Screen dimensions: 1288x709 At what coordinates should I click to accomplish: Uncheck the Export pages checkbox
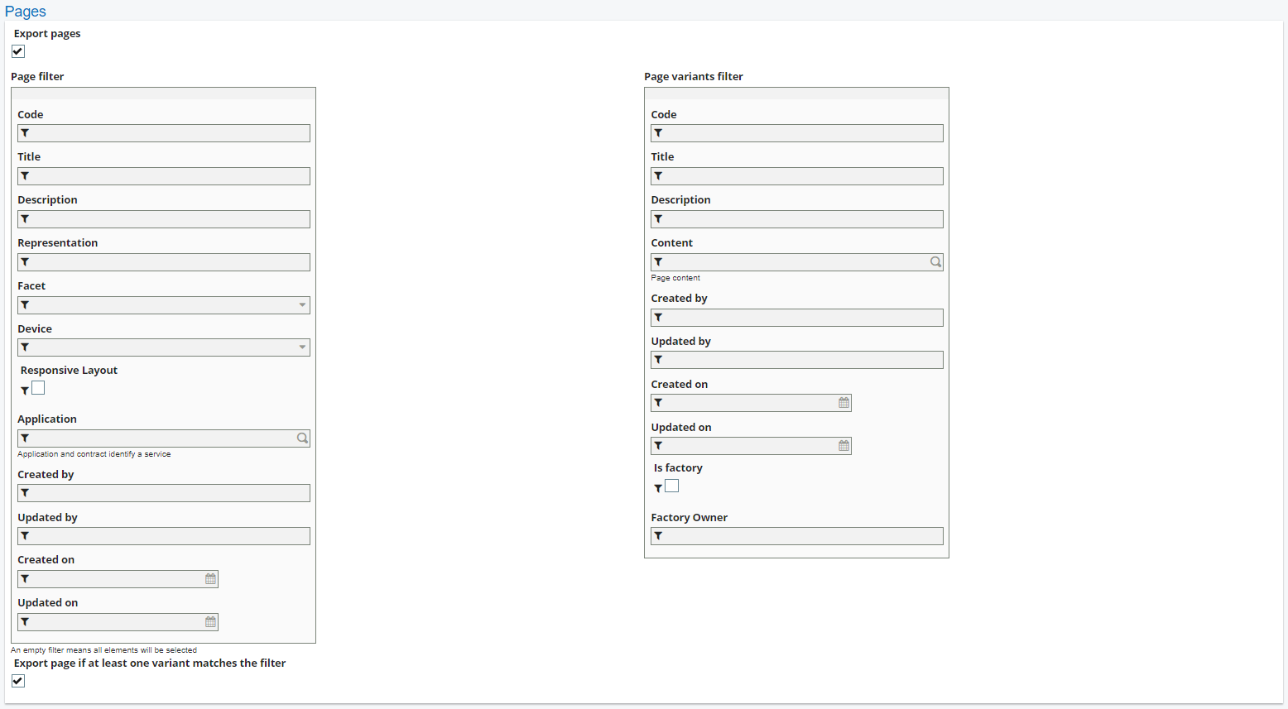pyautogui.click(x=18, y=51)
